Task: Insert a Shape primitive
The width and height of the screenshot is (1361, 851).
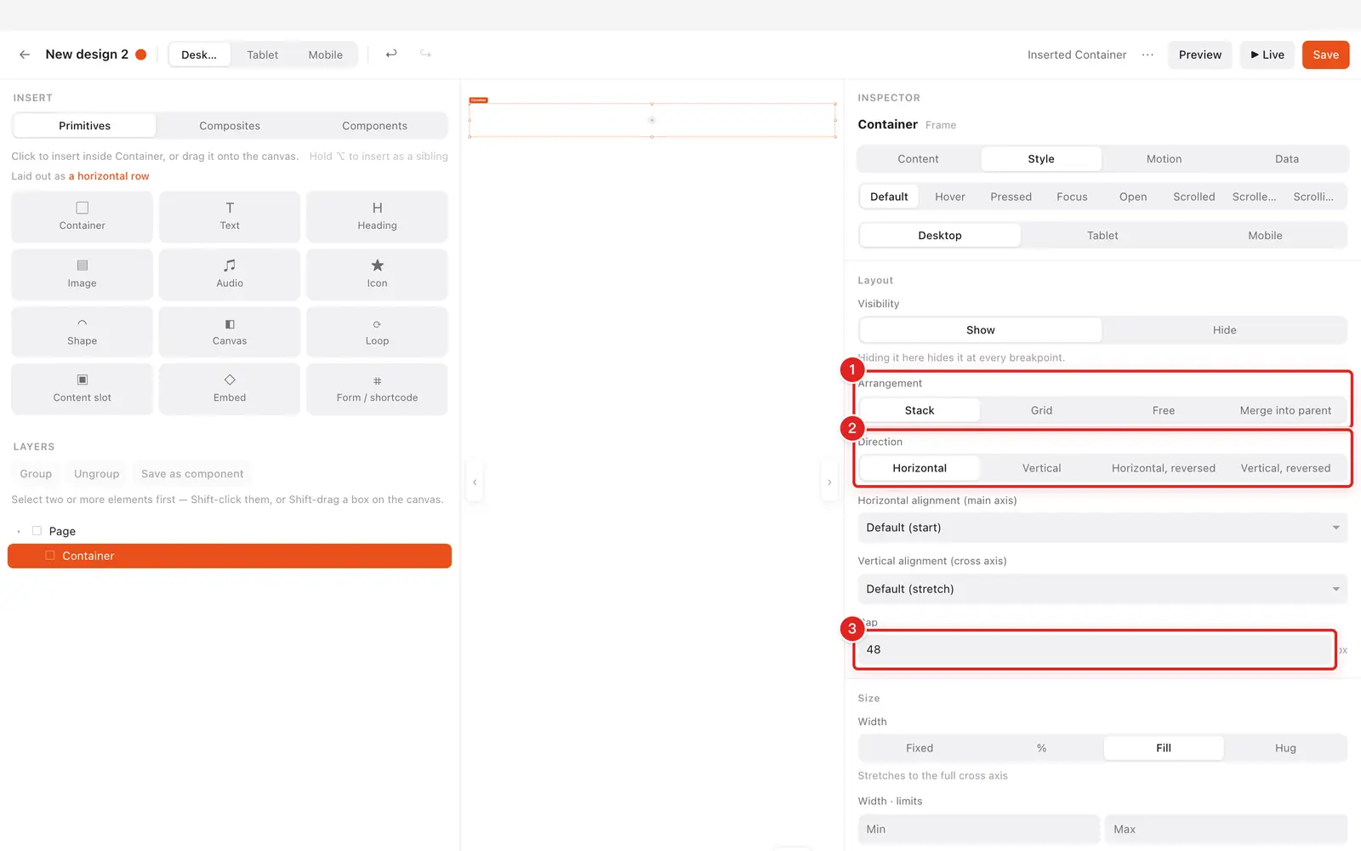Action: pyautogui.click(x=83, y=332)
